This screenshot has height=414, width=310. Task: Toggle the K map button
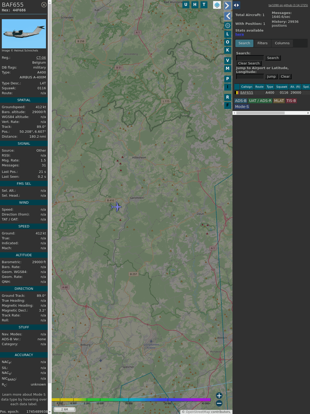(x=228, y=50)
